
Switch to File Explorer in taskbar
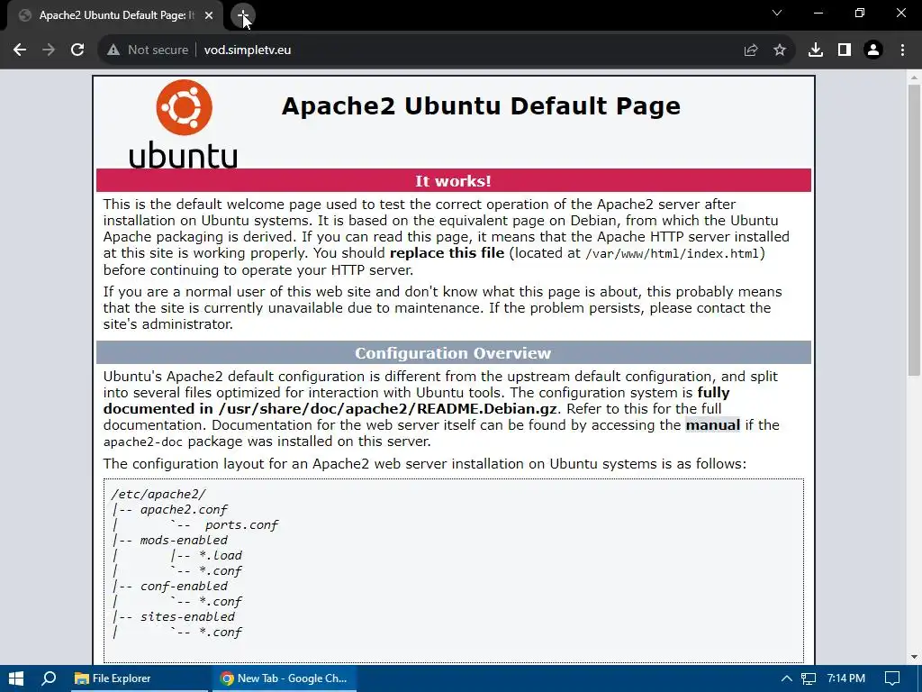point(139,678)
